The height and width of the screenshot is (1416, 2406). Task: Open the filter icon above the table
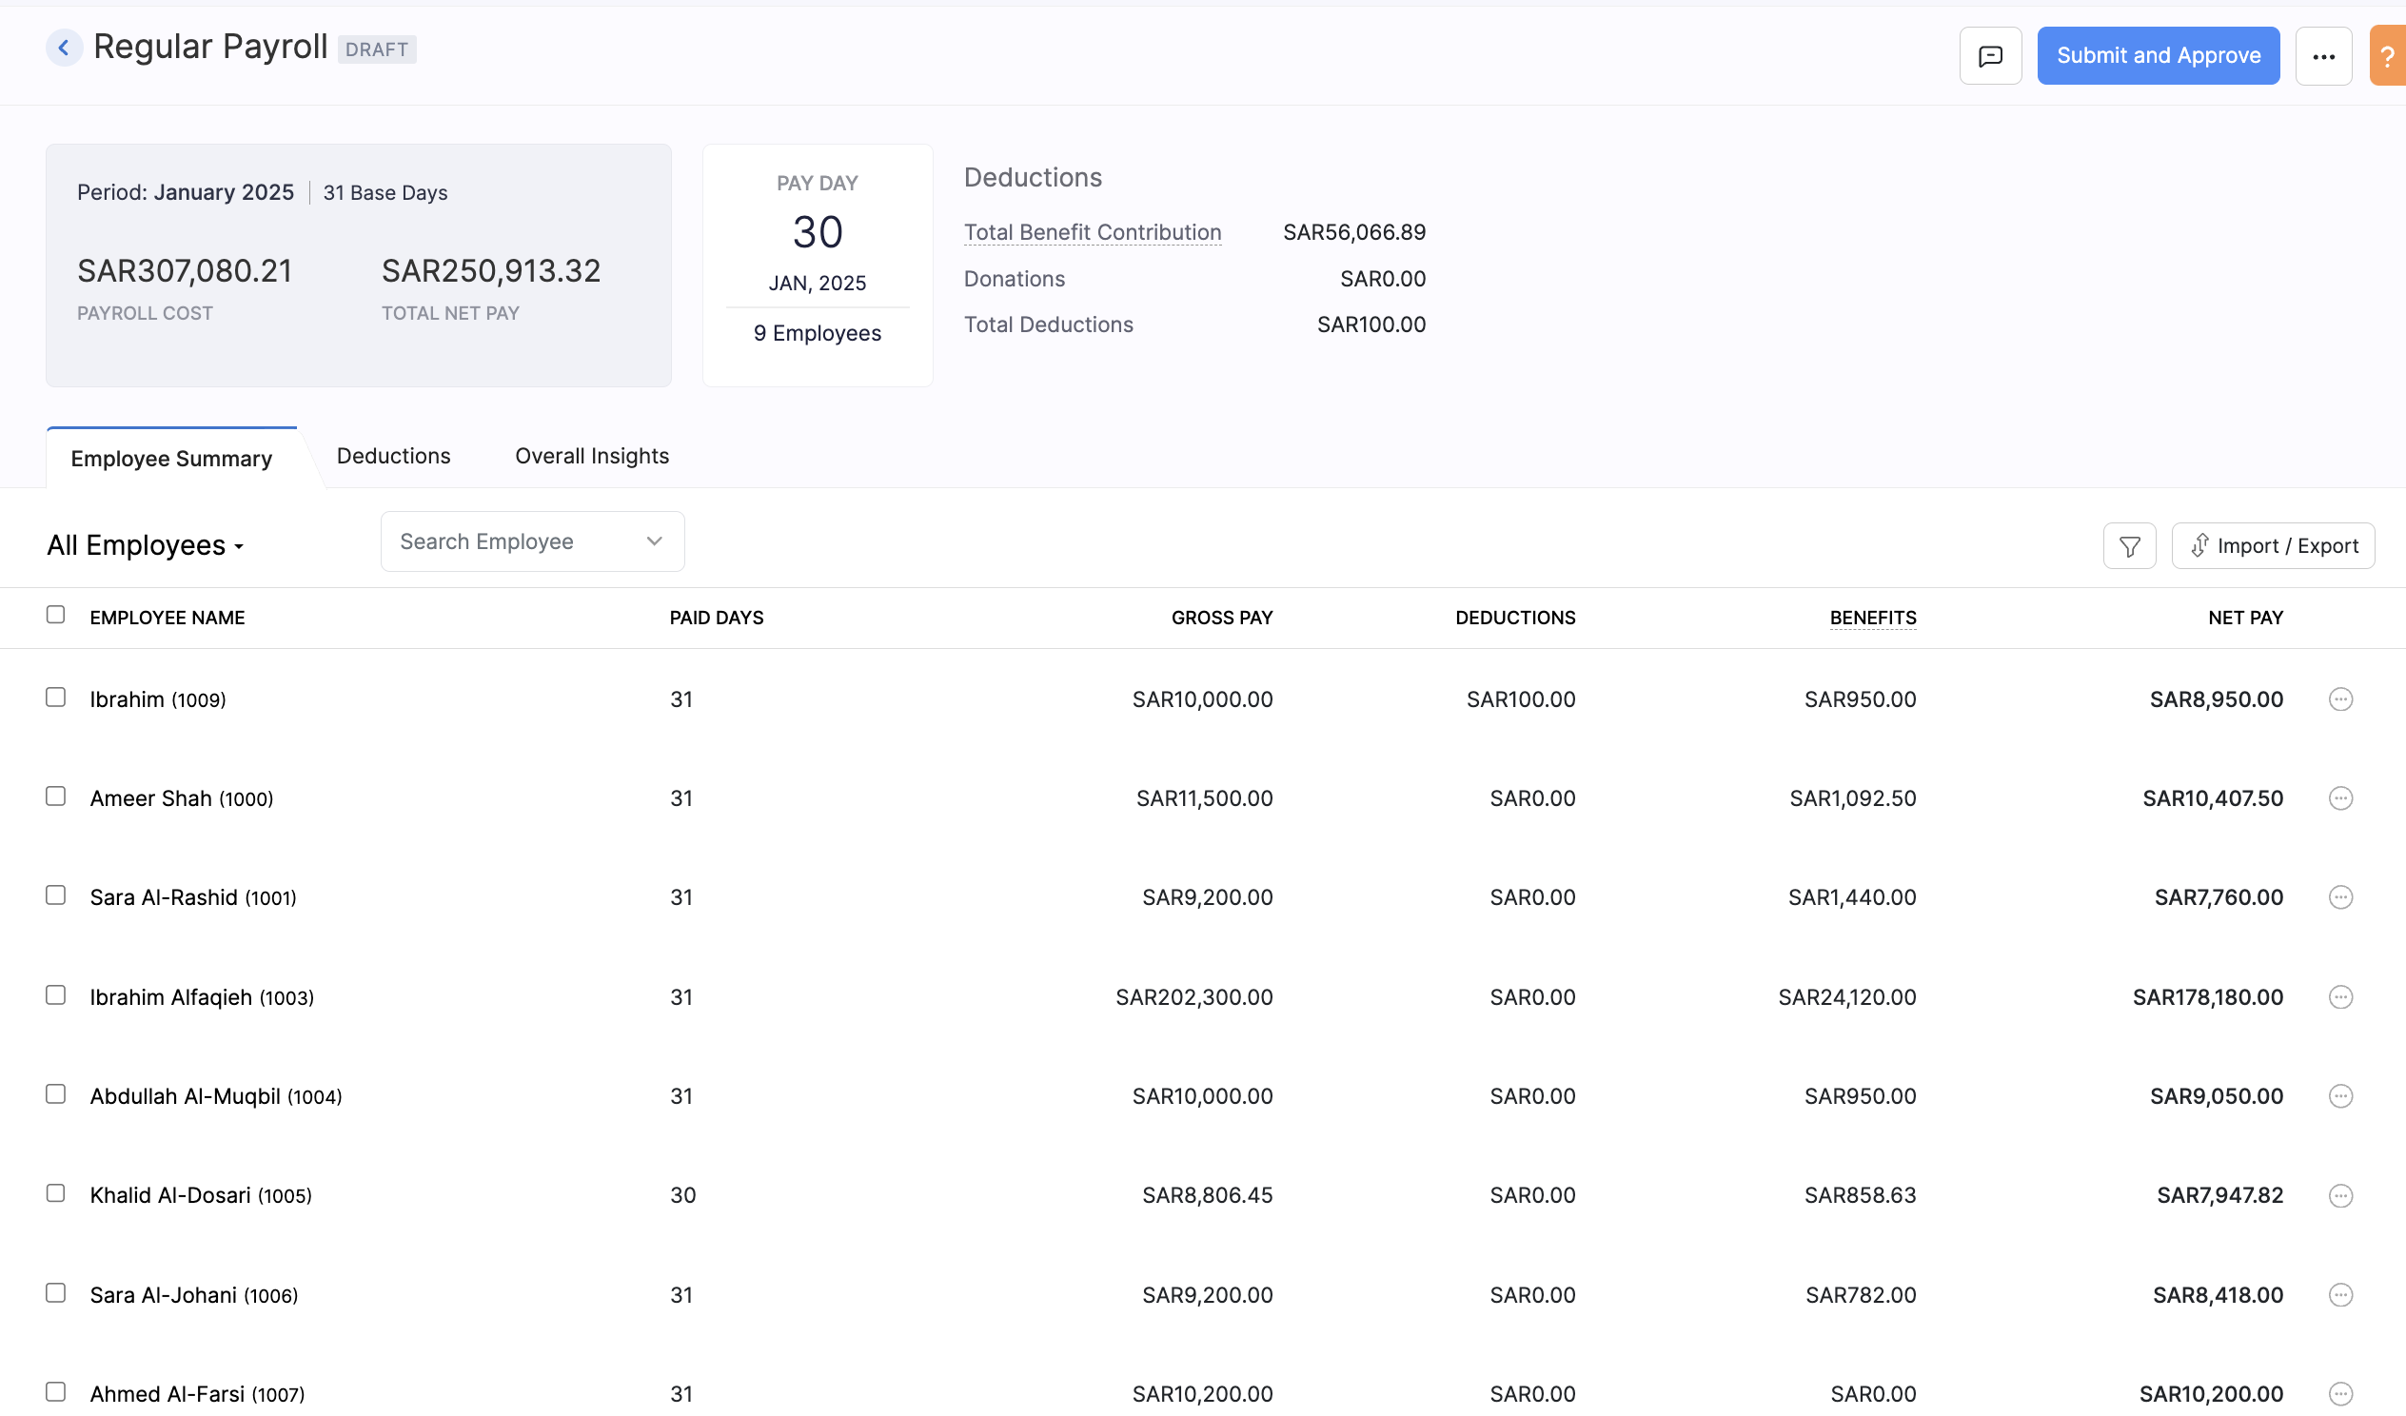click(2129, 544)
